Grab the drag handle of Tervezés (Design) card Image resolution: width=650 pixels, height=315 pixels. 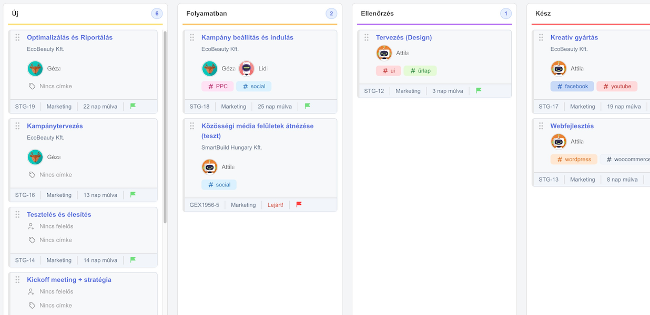pos(367,37)
